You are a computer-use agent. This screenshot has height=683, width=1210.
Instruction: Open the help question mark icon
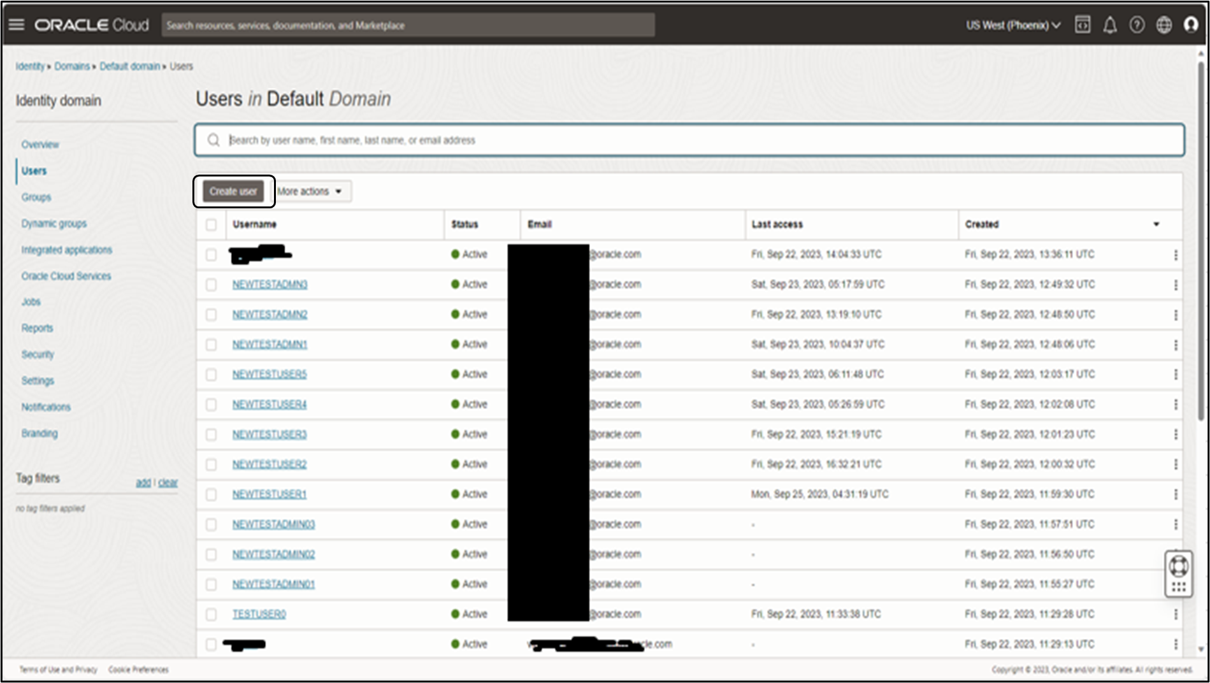(x=1137, y=25)
